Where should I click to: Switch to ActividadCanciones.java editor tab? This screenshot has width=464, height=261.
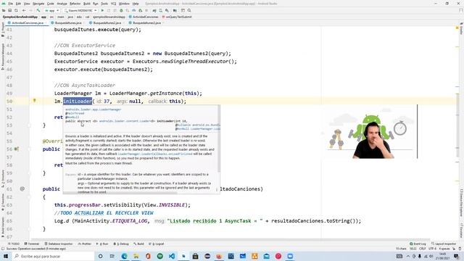pyautogui.click(x=28, y=22)
